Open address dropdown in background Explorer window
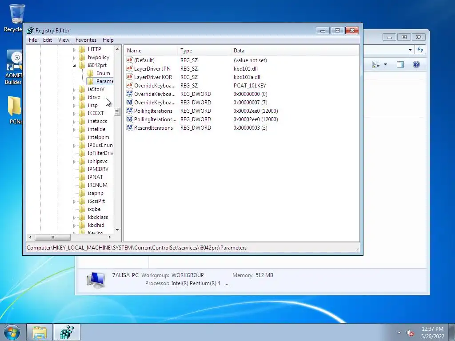The height and width of the screenshot is (341, 455). pyautogui.click(x=410, y=50)
